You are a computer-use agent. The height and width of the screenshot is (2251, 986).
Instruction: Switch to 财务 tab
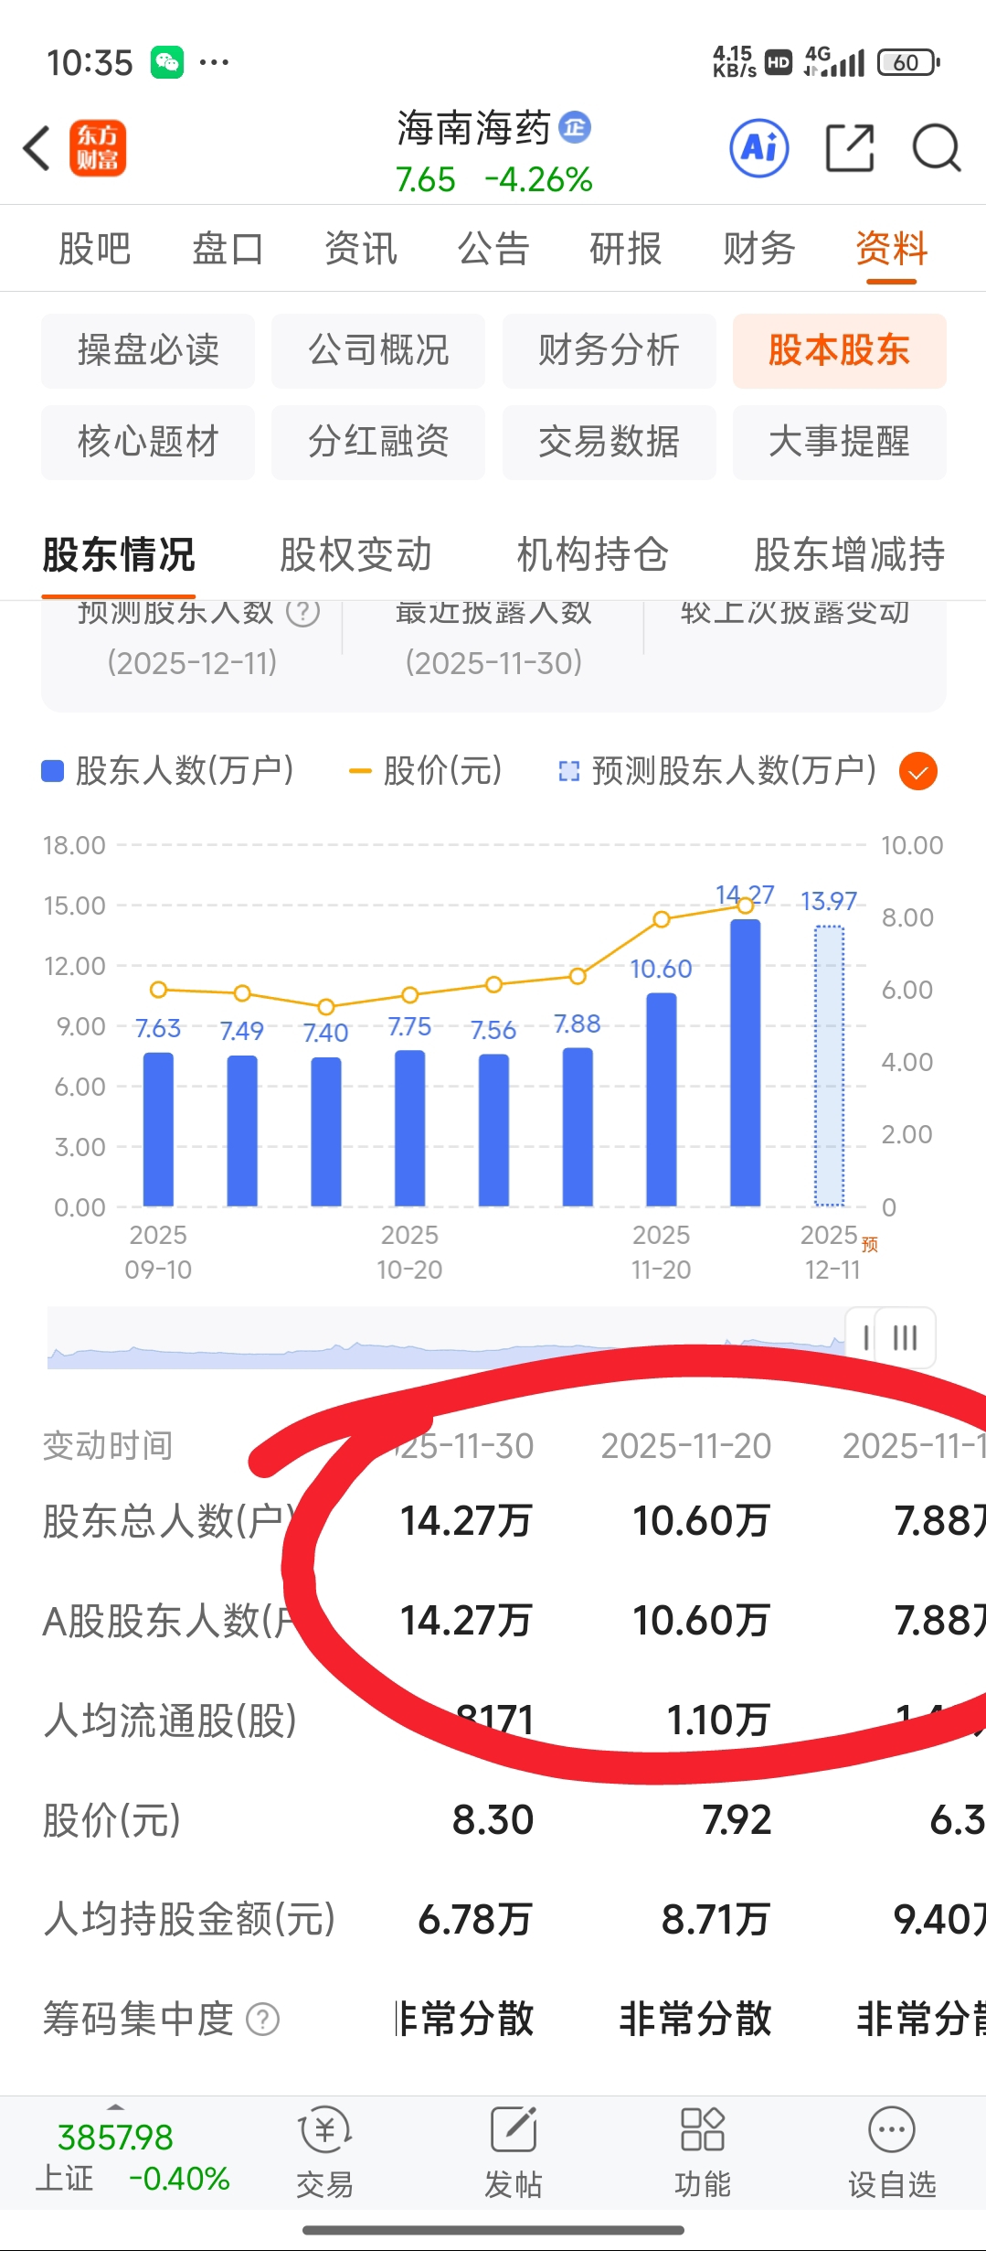coord(759,249)
